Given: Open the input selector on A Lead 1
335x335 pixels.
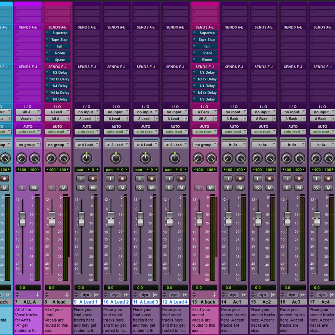Looking at the screenshot, I should point(87,112).
